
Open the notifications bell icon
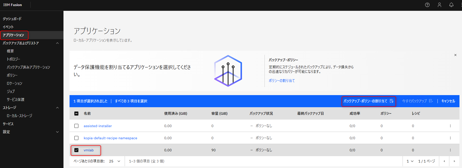pyautogui.click(x=451, y=5)
